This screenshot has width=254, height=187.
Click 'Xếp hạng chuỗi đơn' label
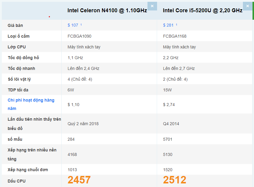click(28, 170)
